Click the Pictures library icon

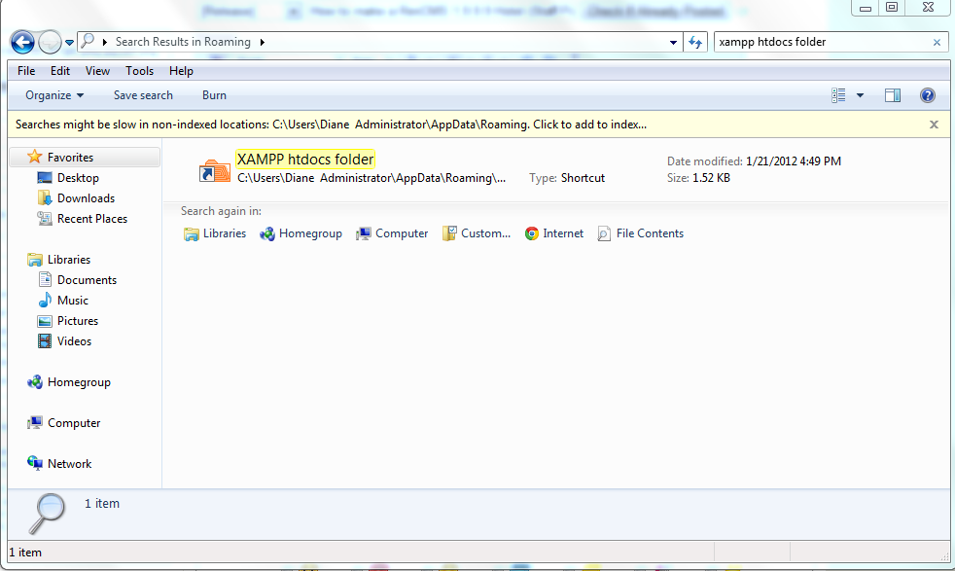coord(45,321)
